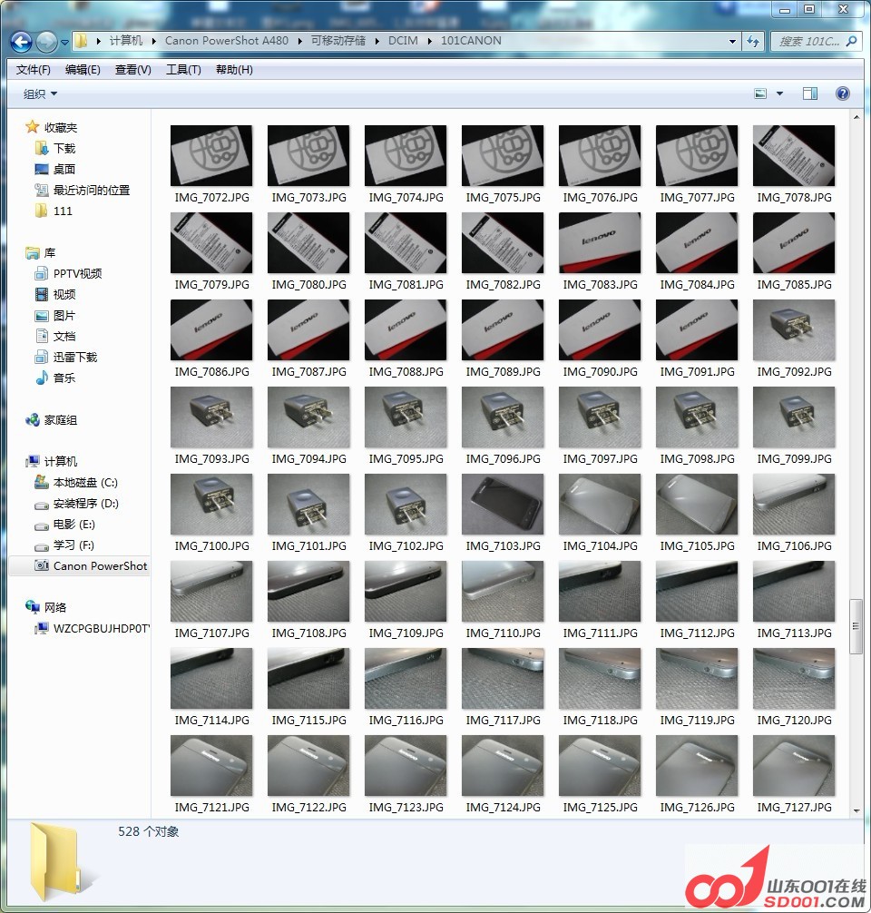
Task: Select the IMG_7117.JPG thumbnail
Action: click(x=503, y=679)
